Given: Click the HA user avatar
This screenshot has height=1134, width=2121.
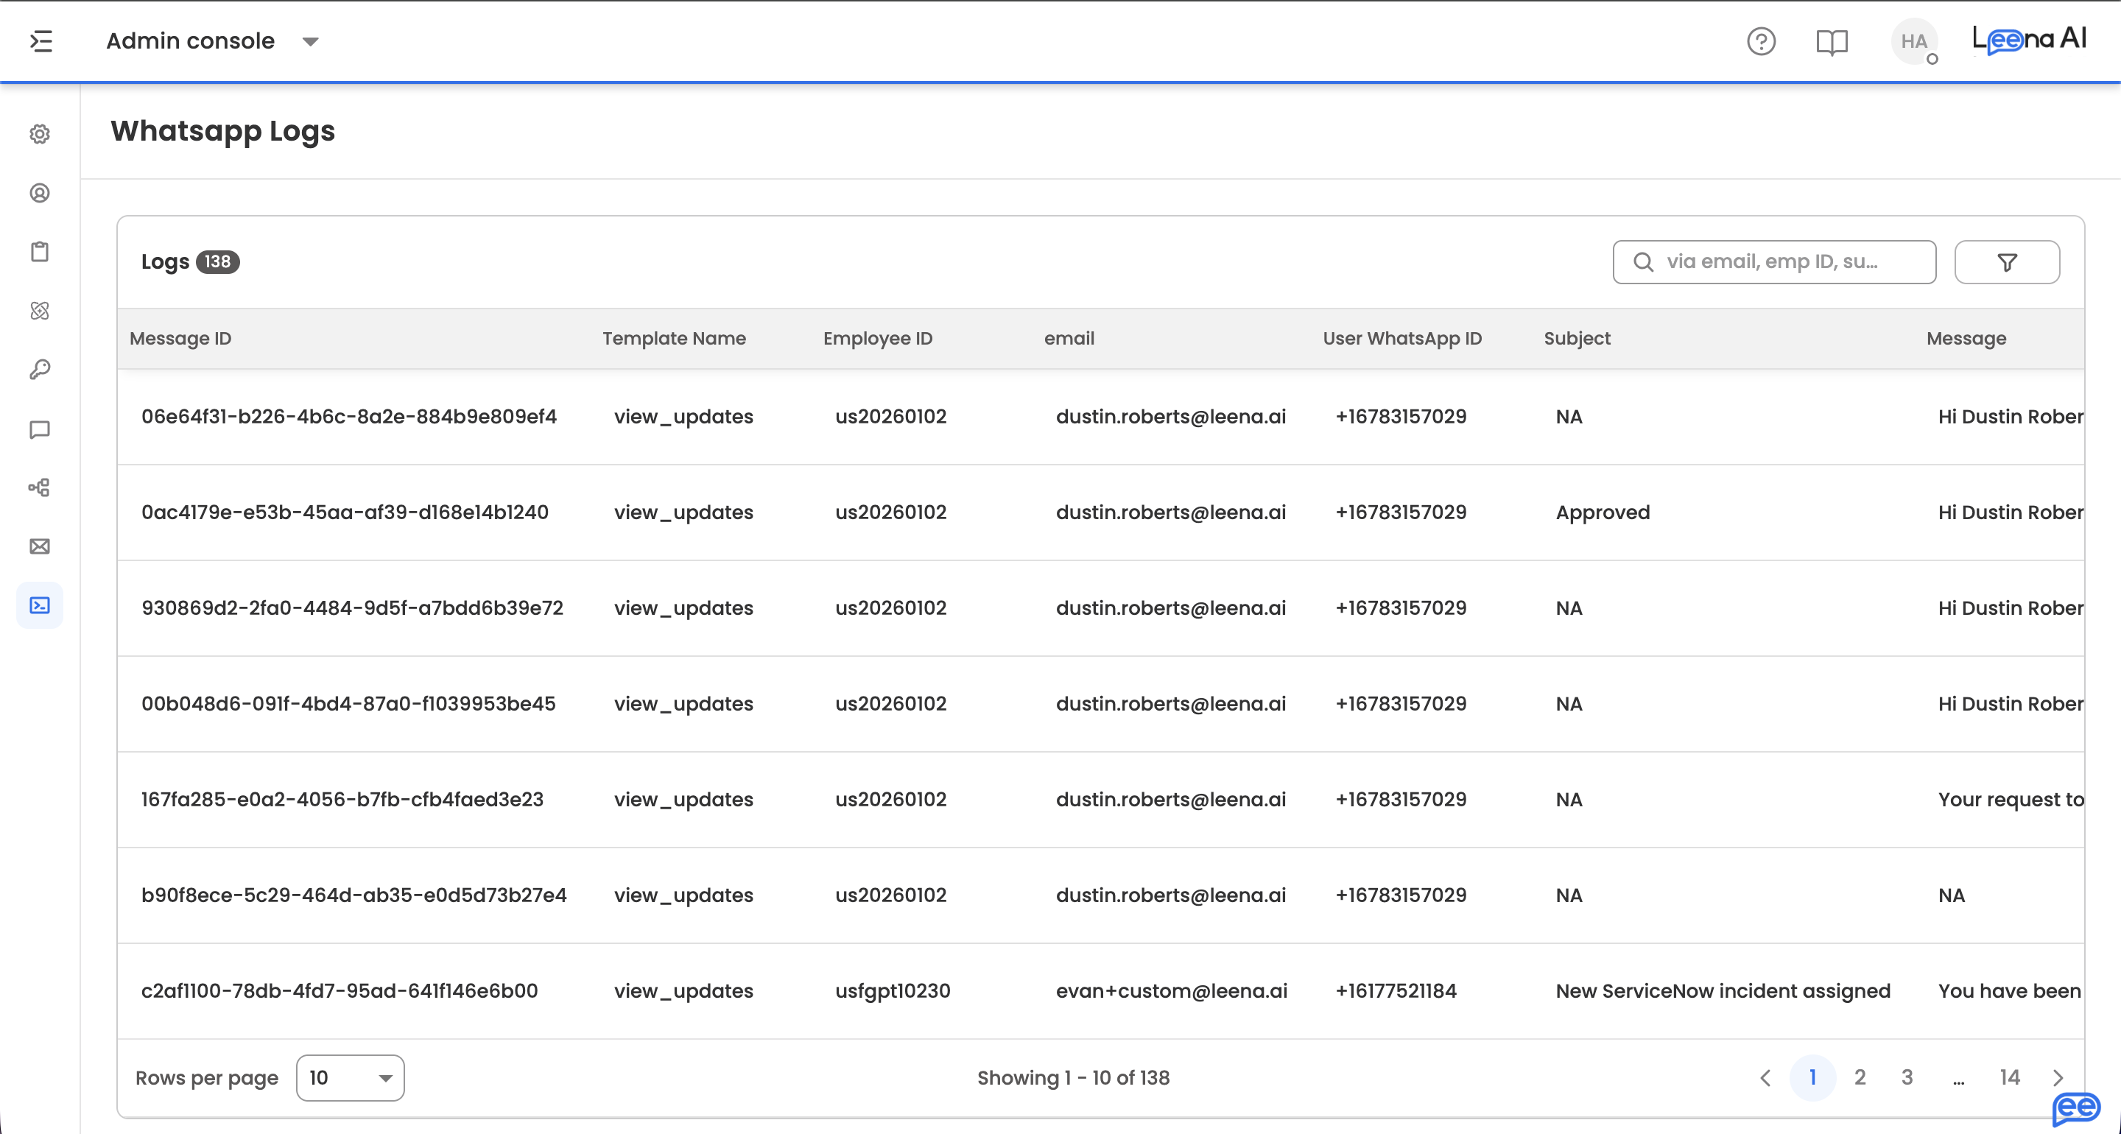Looking at the screenshot, I should coord(1914,41).
